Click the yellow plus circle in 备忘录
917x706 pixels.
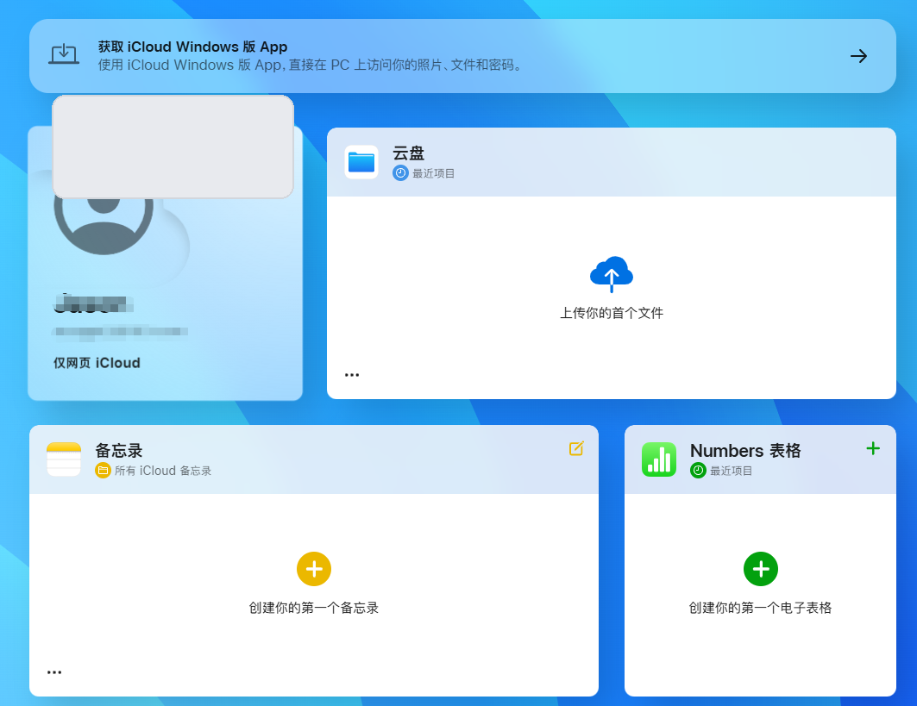pos(314,569)
